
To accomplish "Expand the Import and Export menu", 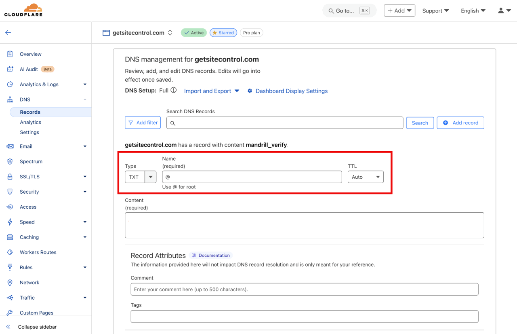I will coord(211,91).
